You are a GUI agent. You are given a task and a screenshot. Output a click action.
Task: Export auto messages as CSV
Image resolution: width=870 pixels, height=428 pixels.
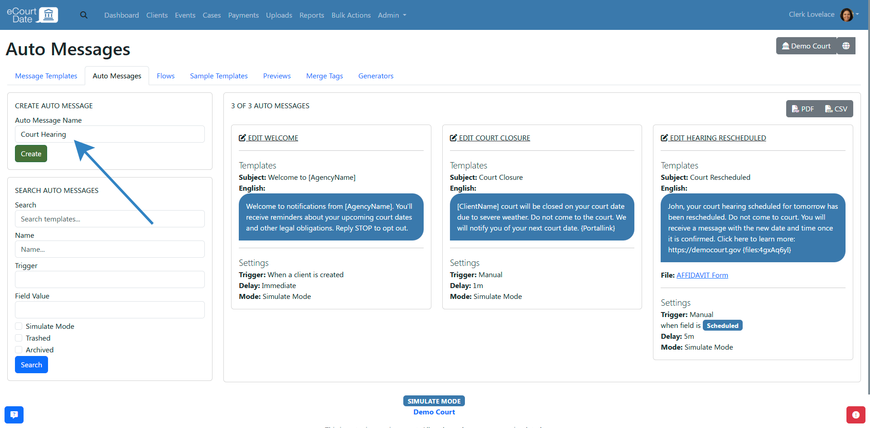(836, 109)
